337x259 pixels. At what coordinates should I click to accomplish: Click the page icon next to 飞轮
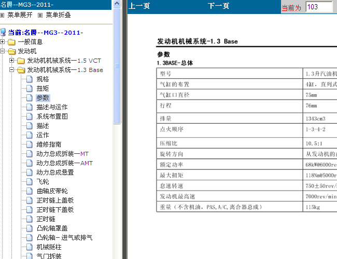30,182
